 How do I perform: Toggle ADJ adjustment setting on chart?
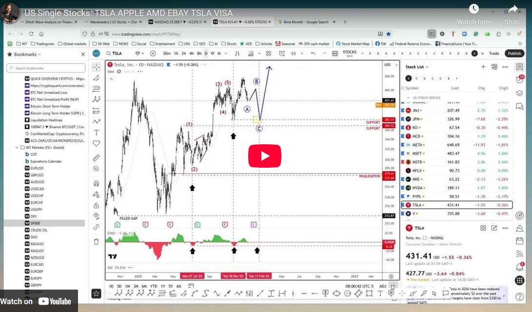pos(383,286)
